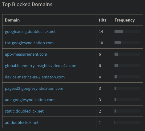Click the Frequency column header
This screenshot has height=131, width=145.
click(x=125, y=20)
